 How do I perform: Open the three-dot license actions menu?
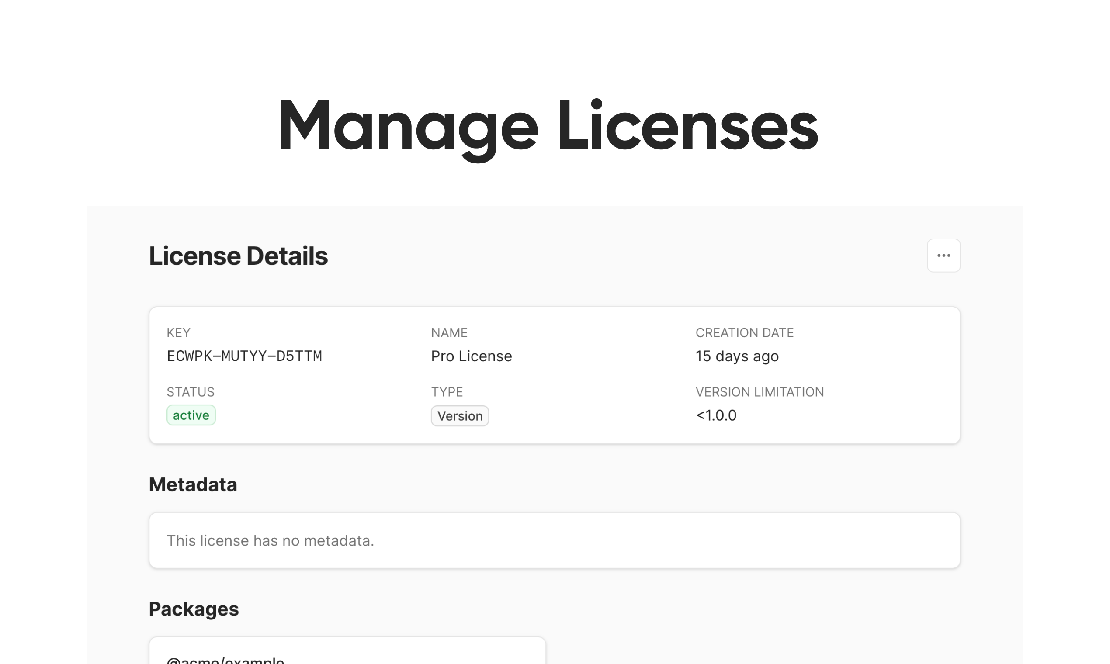[943, 256]
